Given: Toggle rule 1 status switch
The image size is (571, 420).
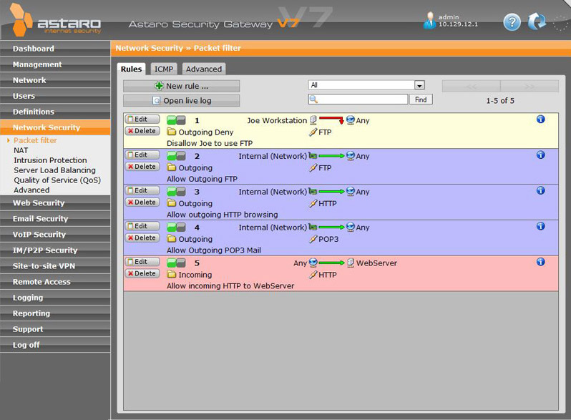Looking at the screenshot, I should point(176,120).
